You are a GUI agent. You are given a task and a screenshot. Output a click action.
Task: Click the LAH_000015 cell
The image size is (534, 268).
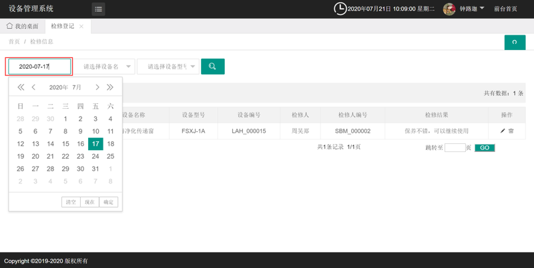pos(248,131)
